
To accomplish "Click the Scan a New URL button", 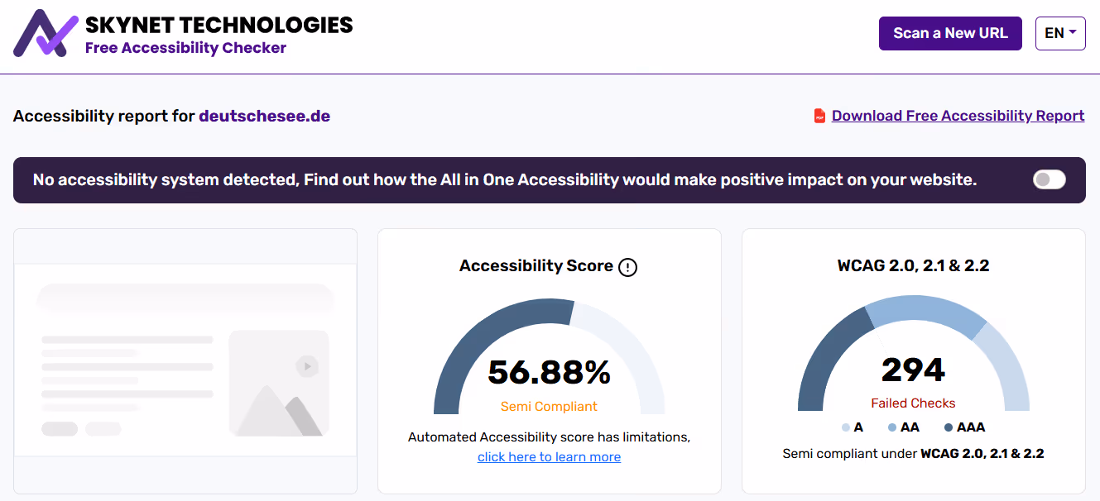I will pyautogui.click(x=950, y=34).
